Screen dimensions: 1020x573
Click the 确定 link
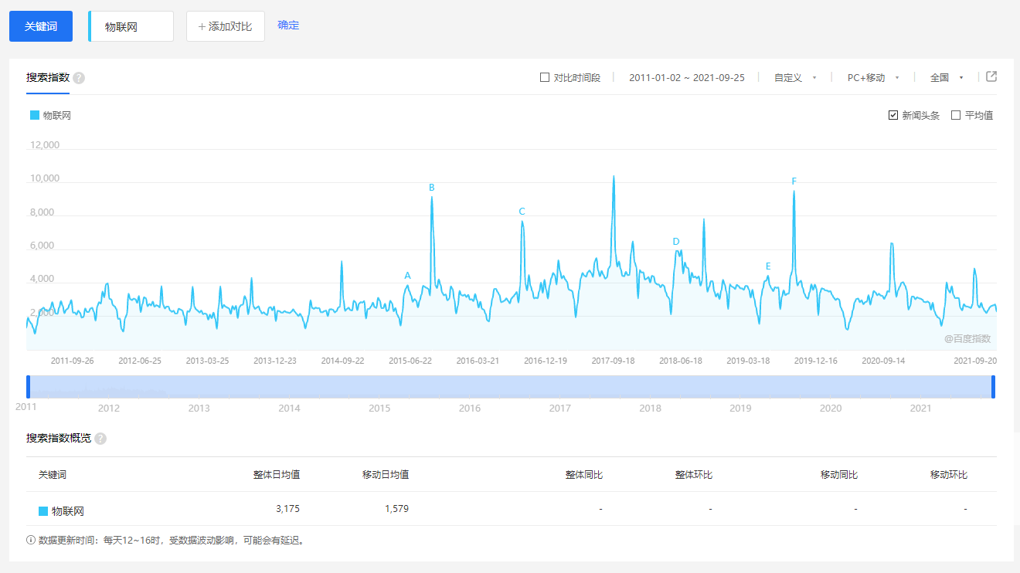tap(288, 25)
